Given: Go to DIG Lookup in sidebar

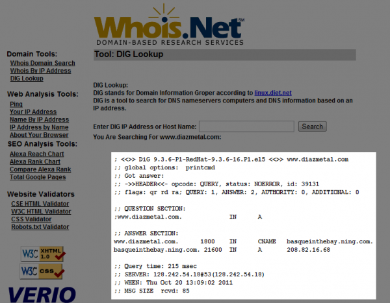Looking at the screenshot, I should 27,79.
